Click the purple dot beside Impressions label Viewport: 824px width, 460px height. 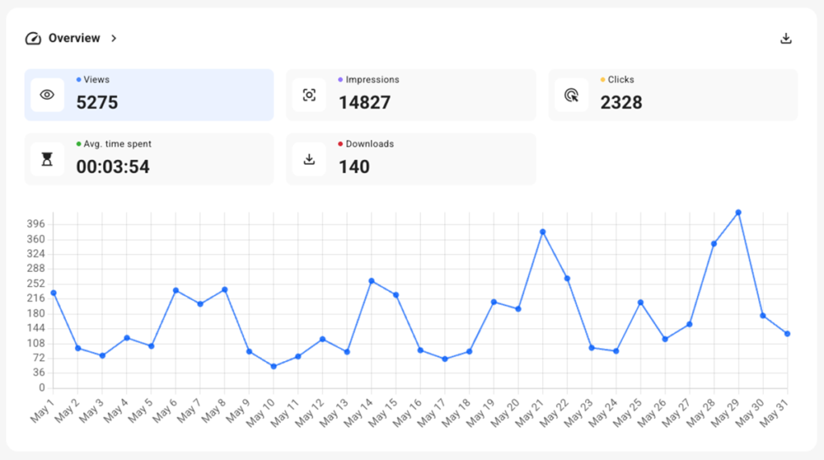(340, 80)
